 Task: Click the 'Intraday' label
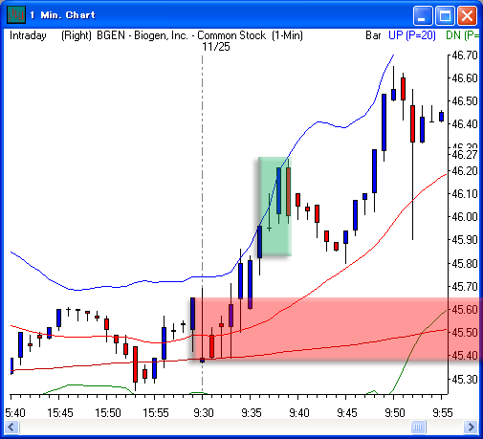tap(28, 35)
